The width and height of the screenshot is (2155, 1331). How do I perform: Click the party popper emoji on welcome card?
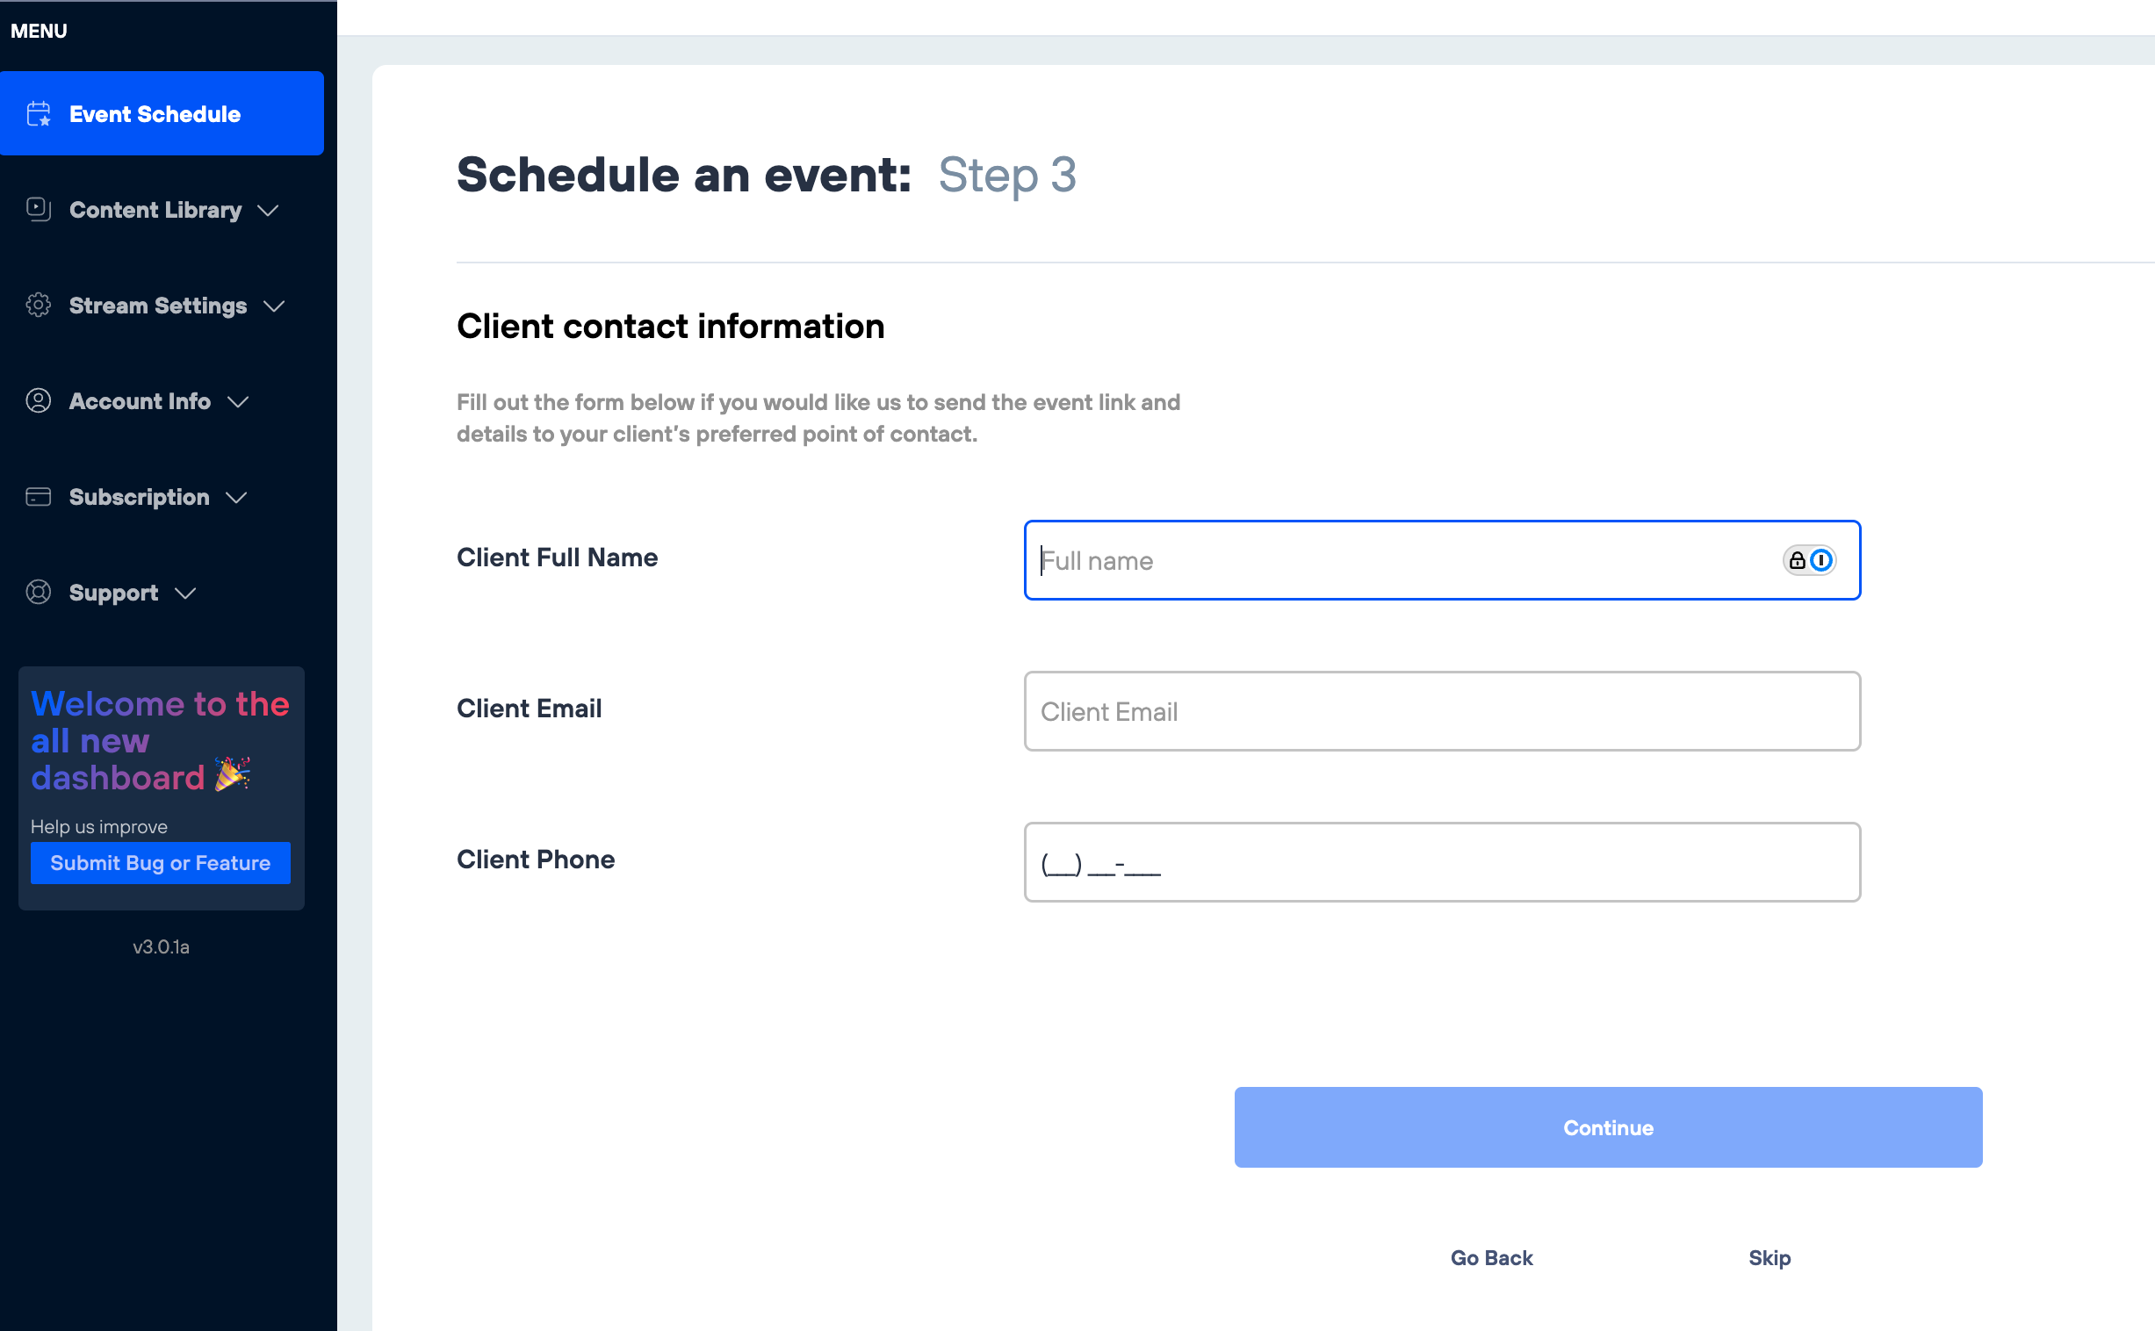234,774
